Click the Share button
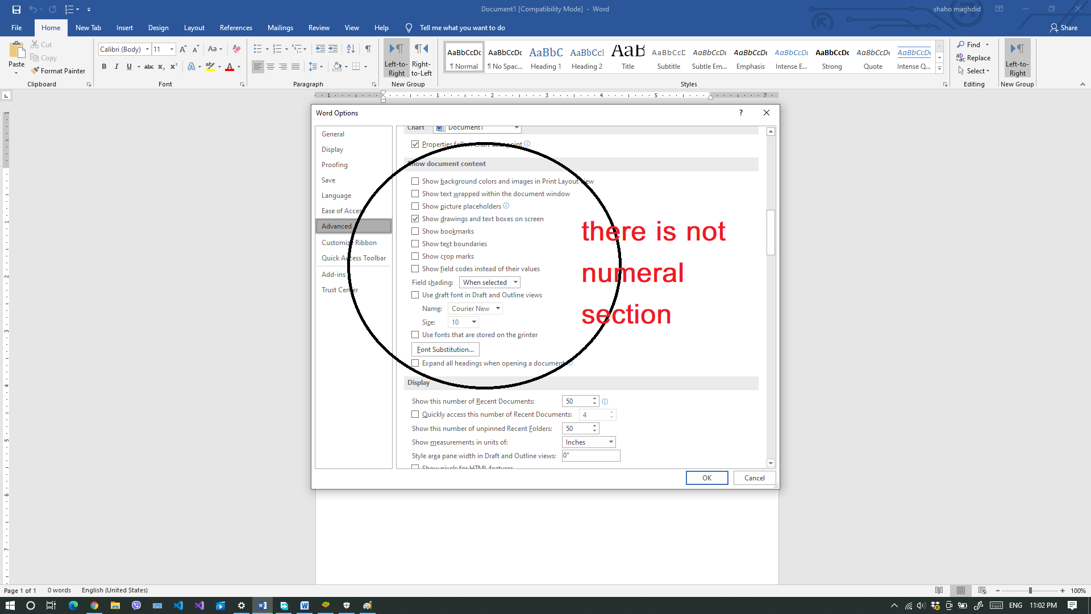 click(1064, 28)
